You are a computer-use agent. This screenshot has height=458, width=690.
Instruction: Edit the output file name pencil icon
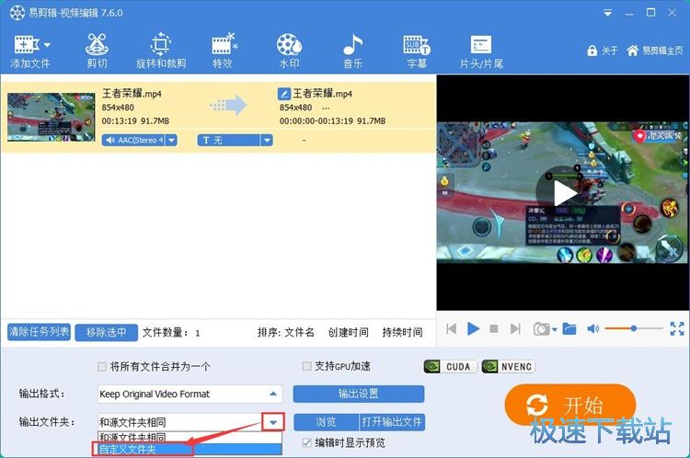[x=284, y=94]
